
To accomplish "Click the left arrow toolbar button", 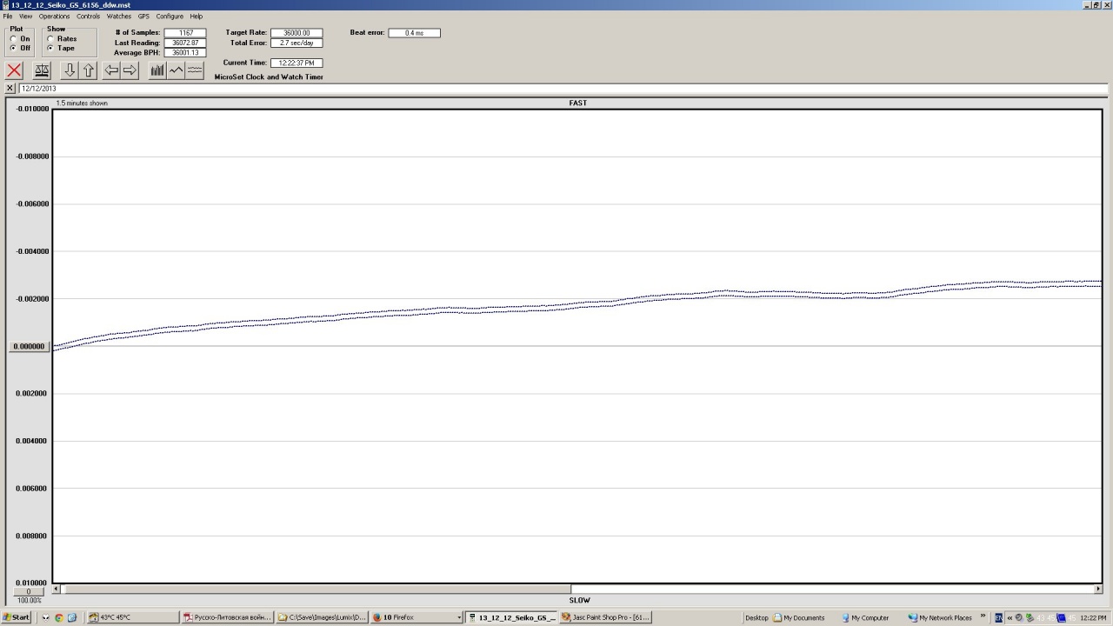I will 111,70.
